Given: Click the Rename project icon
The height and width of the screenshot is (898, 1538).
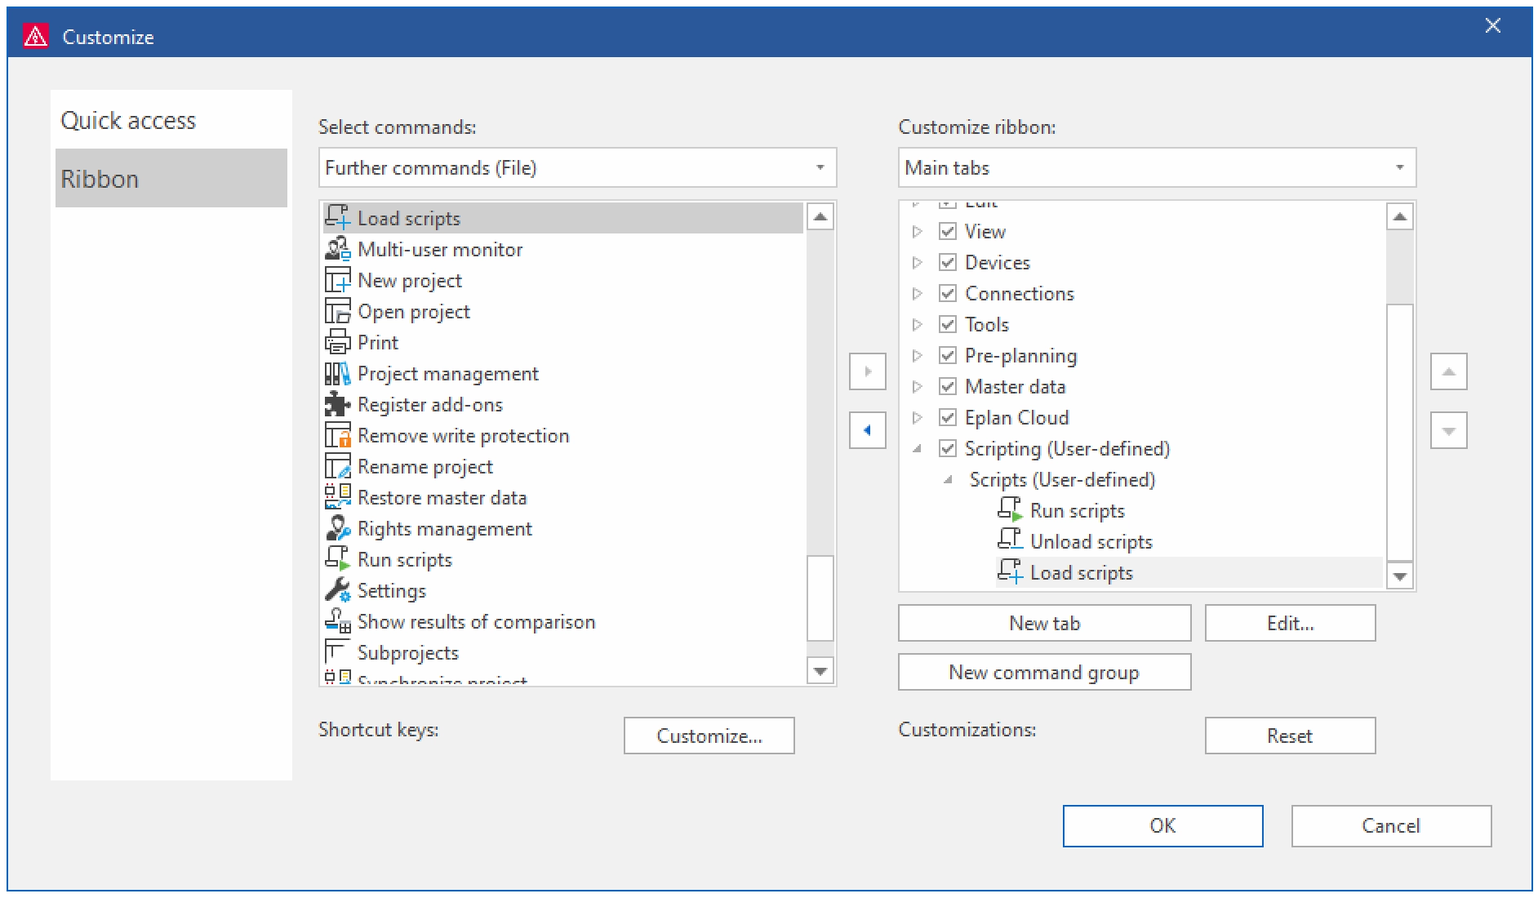Looking at the screenshot, I should 337,465.
